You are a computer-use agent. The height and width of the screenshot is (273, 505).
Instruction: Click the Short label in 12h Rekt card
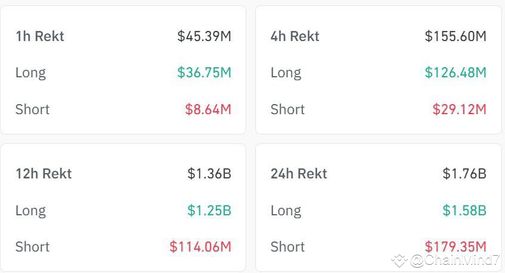click(32, 247)
